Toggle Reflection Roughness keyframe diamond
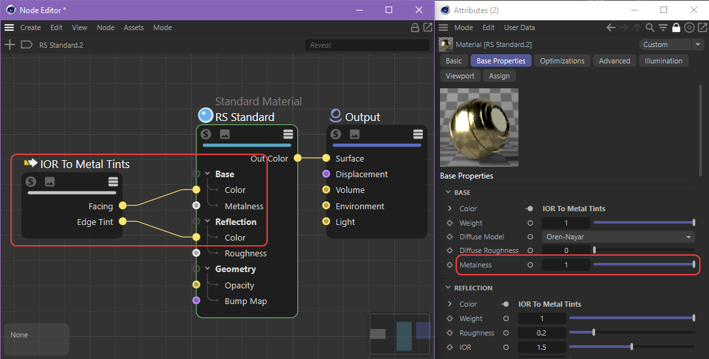This screenshot has width=709, height=359. pos(450,333)
